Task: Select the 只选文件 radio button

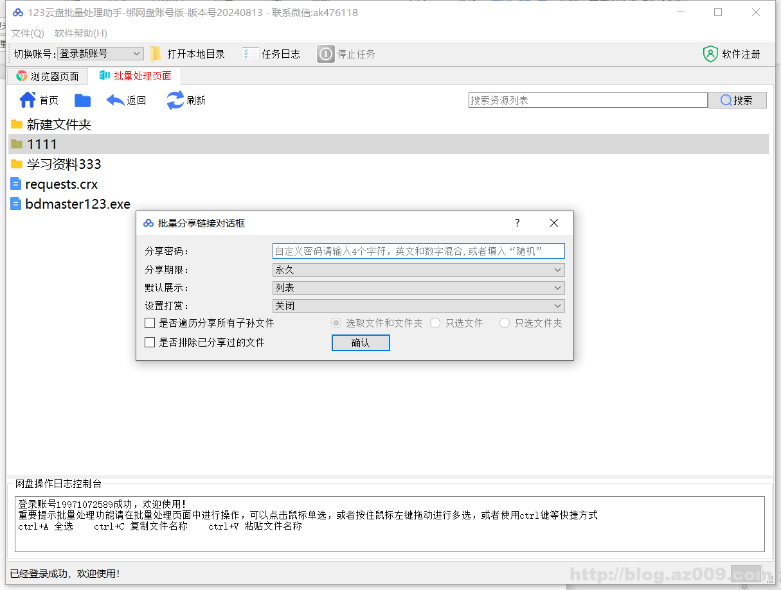Action: click(435, 323)
